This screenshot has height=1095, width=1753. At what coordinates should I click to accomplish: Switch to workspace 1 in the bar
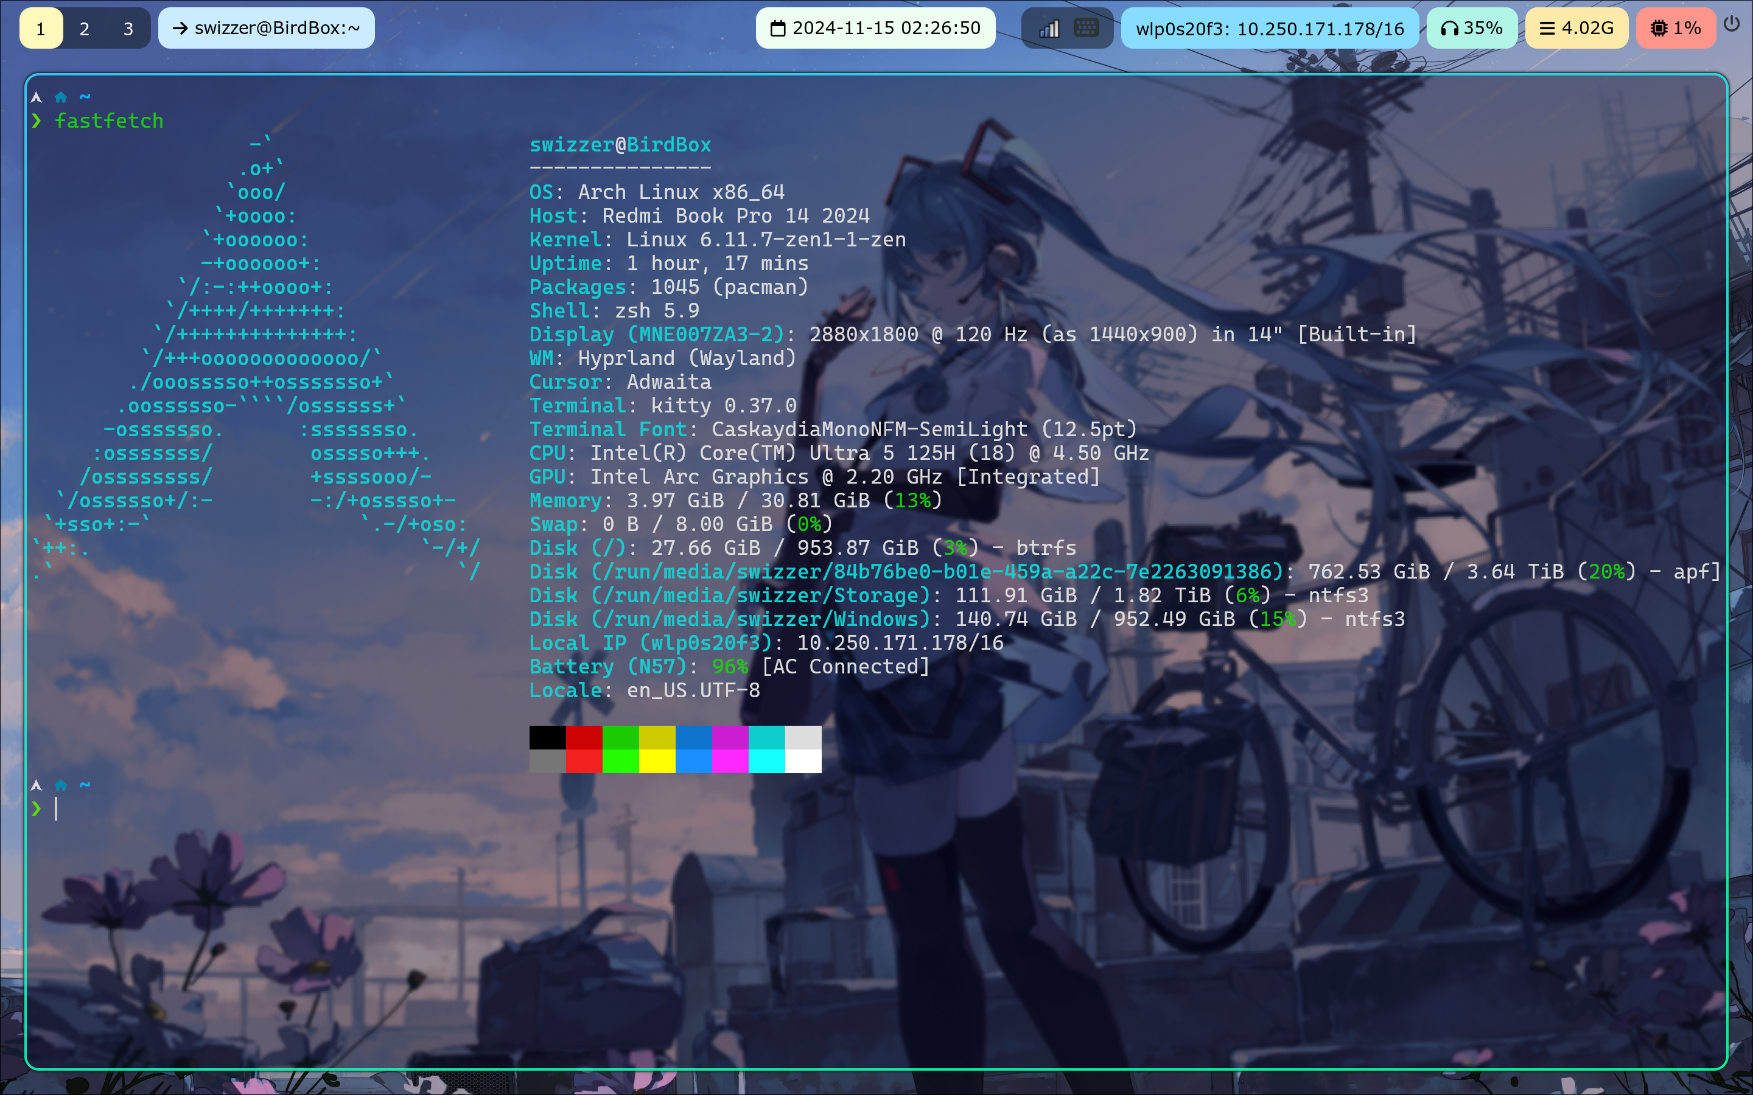(41, 28)
